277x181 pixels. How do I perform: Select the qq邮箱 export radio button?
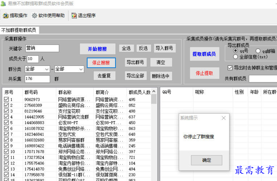(x=258, y=51)
